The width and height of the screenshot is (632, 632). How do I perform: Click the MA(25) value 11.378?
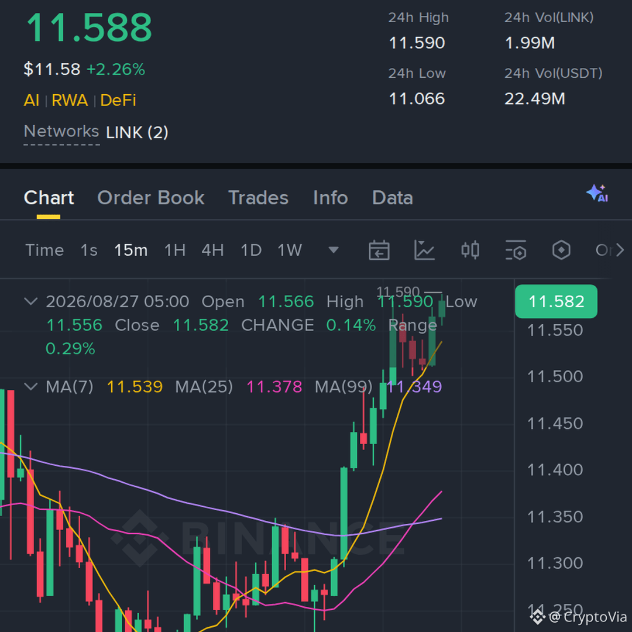pos(274,387)
